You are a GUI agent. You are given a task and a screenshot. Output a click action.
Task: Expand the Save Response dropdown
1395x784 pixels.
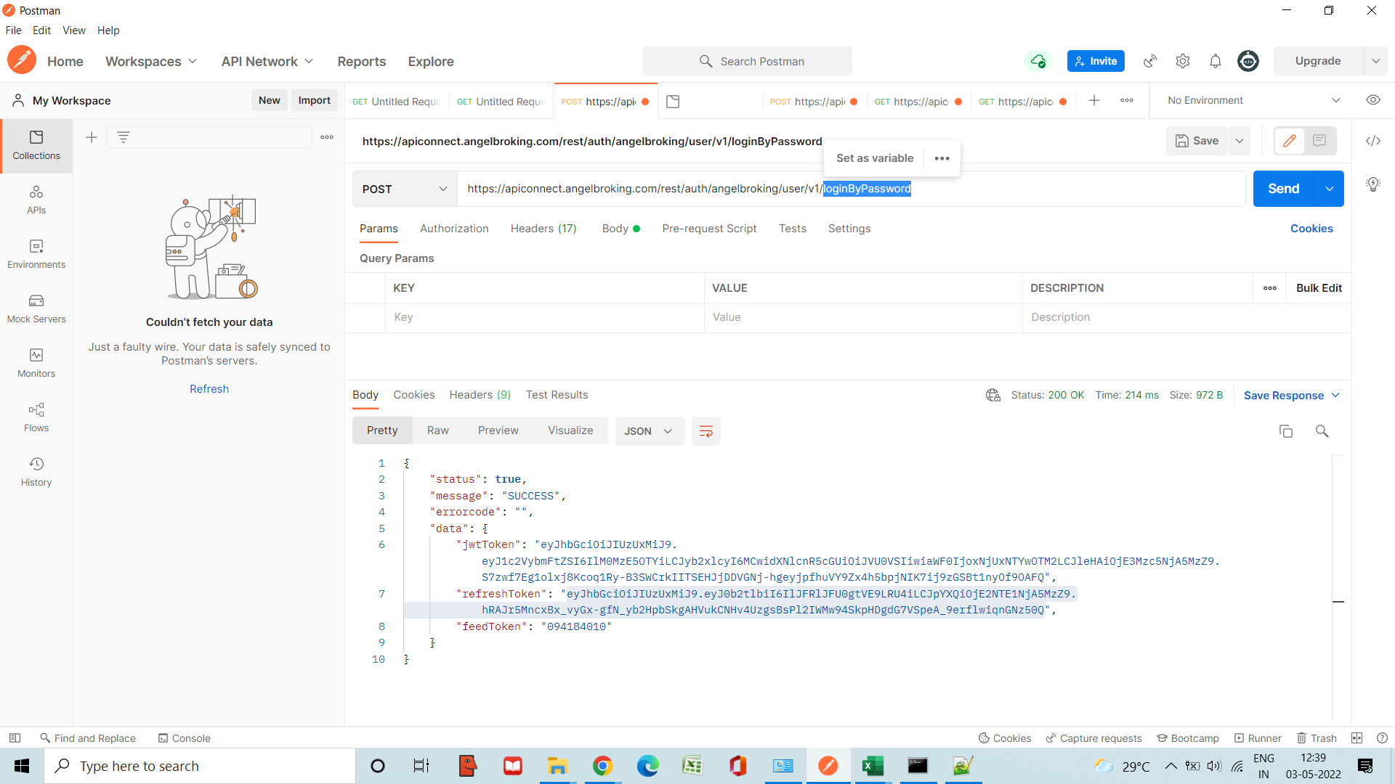(1291, 395)
